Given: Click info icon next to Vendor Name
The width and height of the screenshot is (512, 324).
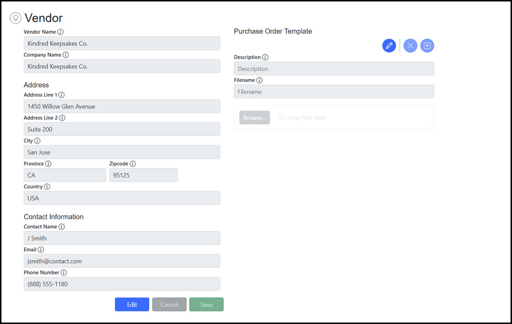Looking at the screenshot, I should tap(61, 32).
